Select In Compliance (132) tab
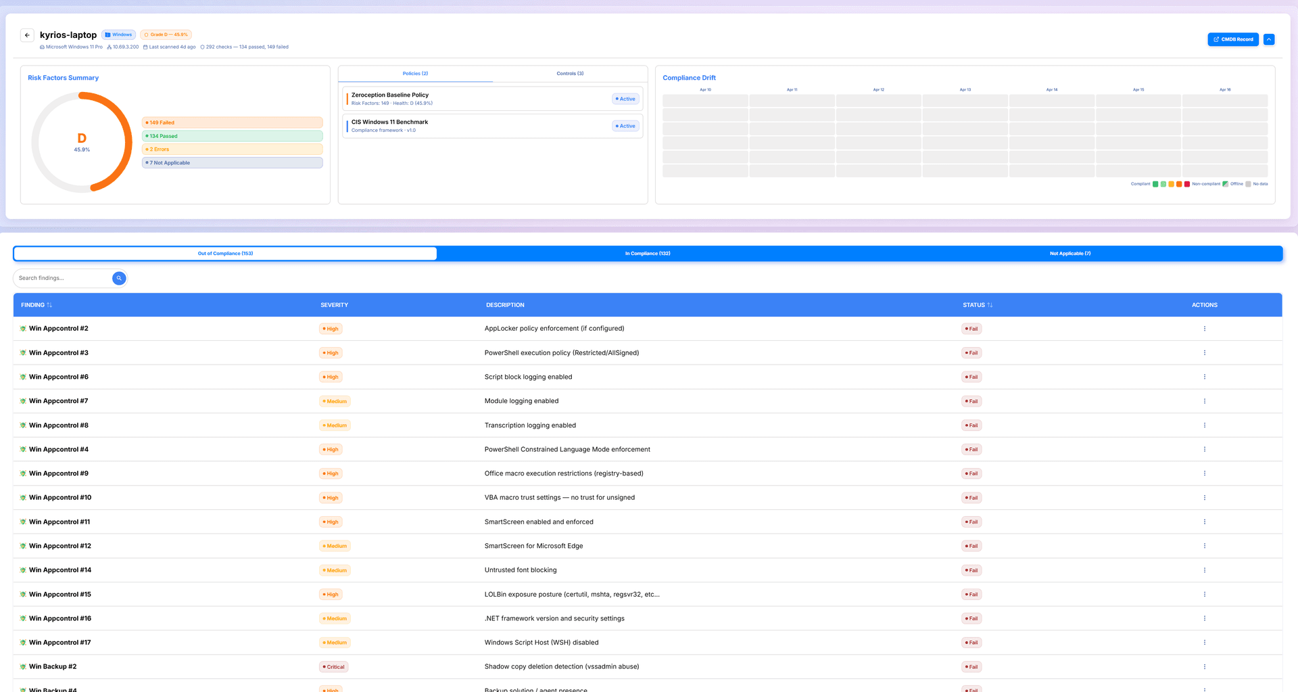 coord(648,254)
